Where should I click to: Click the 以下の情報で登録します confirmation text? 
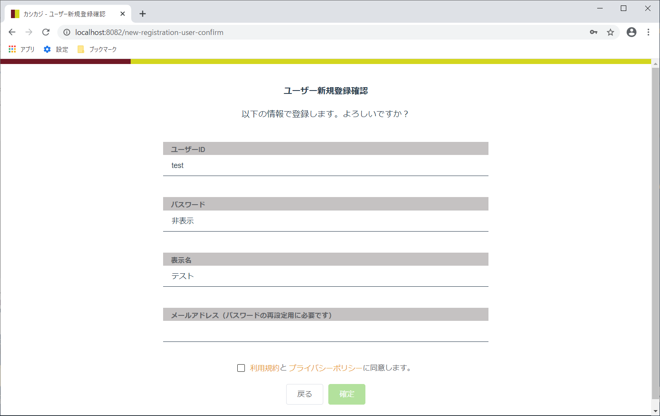tap(325, 114)
